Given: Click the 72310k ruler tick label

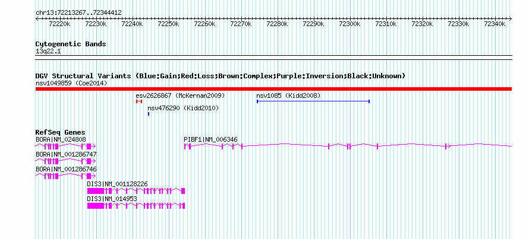Looking at the screenshot, I should coord(386,24).
